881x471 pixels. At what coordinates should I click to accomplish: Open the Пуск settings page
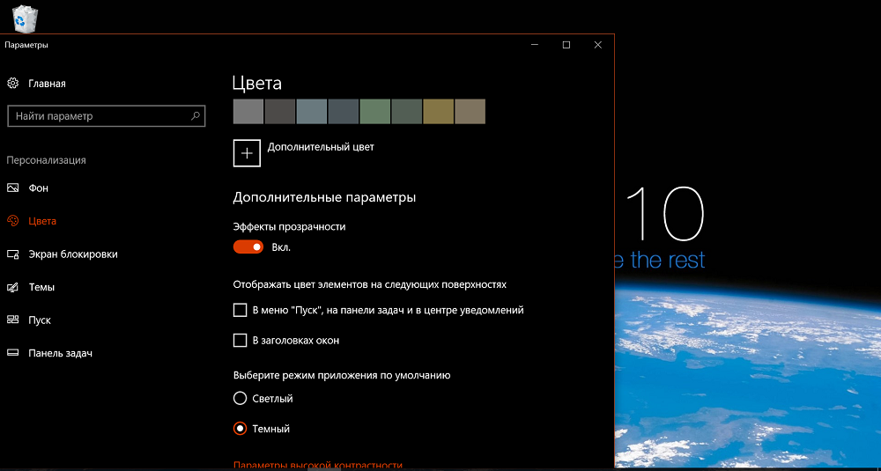click(x=40, y=320)
